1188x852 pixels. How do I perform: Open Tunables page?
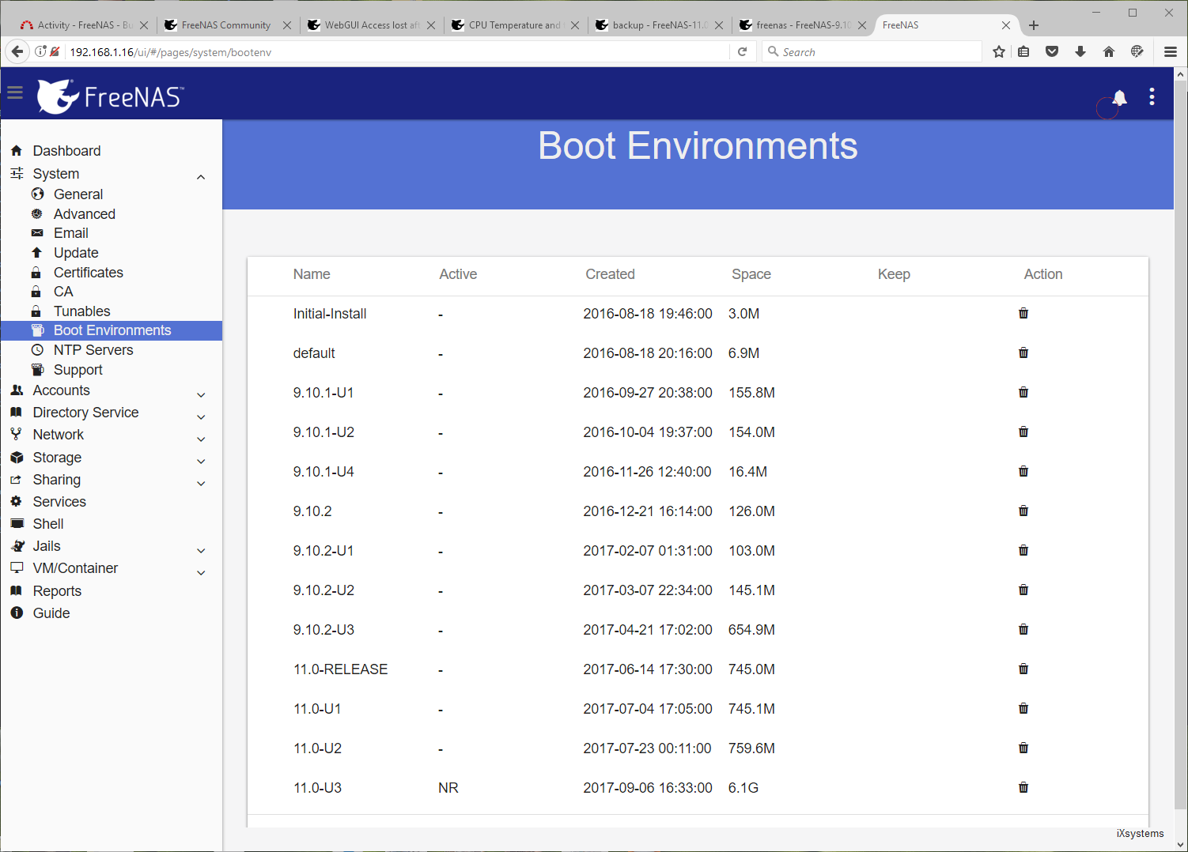click(x=82, y=311)
